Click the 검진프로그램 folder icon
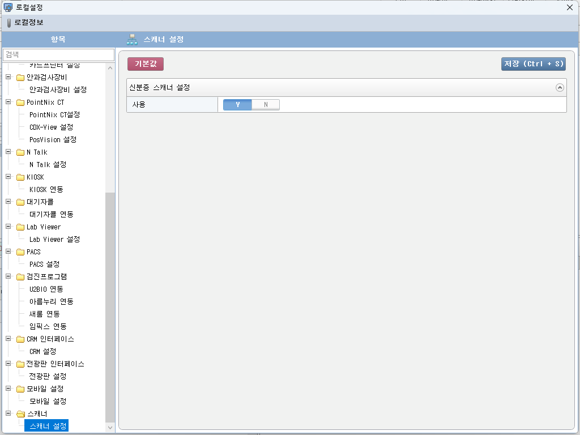The image size is (580, 435). click(x=20, y=277)
